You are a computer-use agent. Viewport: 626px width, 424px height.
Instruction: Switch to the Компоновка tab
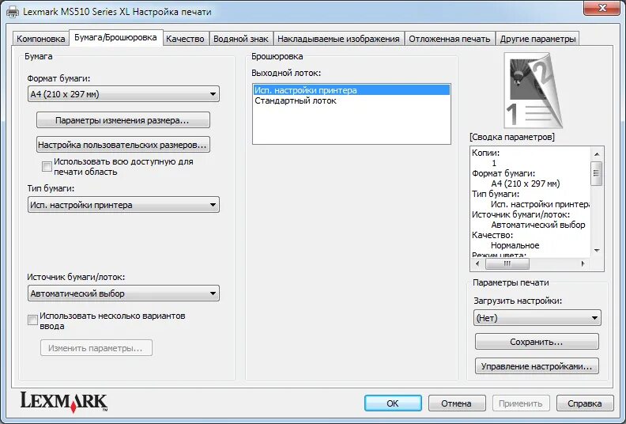click(40, 39)
